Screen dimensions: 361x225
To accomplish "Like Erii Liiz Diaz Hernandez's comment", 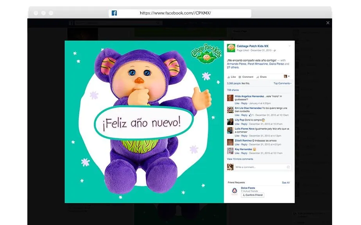I will (x=237, y=115).
